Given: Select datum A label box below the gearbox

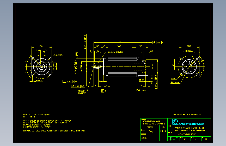Looking at the screenshot, I should point(103,91).
